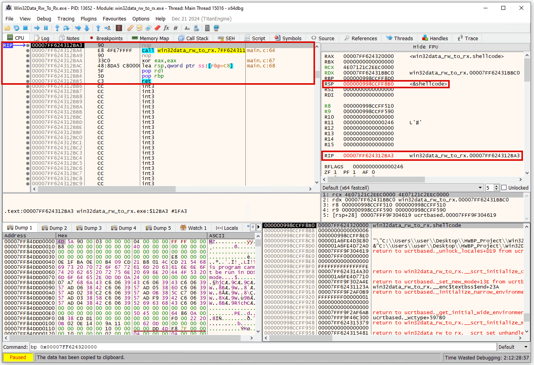Click the Hide FPU button
The width and height of the screenshot is (534, 365).
(425, 47)
